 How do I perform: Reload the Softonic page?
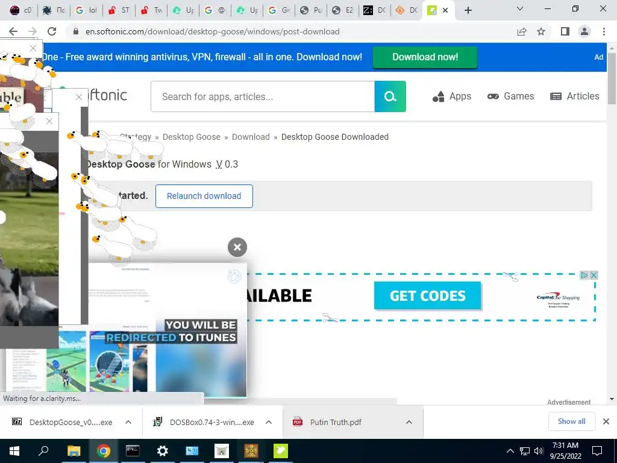[52, 31]
